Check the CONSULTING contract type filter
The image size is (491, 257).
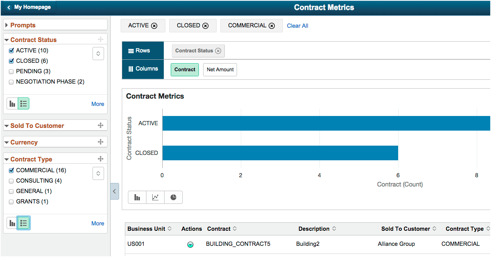pyautogui.click(x=11, y=180)
